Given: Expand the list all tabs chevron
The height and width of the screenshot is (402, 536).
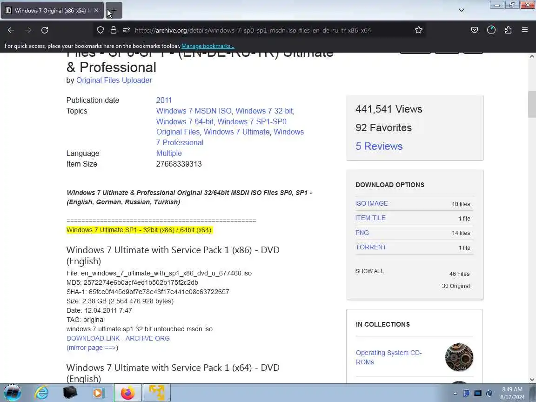Looking at the screenshot, I should [462, 10].
